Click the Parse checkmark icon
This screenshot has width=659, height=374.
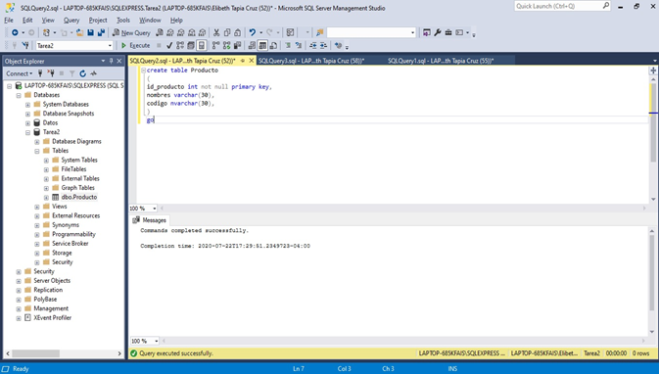(x=169, y=45)
